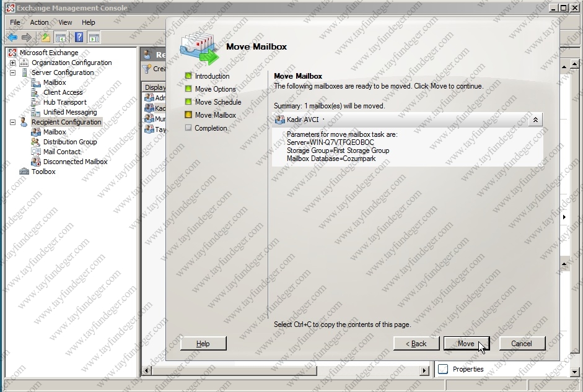Select Server Configuration node
This screenshot has width=583, height=392.
click(63, 72)
